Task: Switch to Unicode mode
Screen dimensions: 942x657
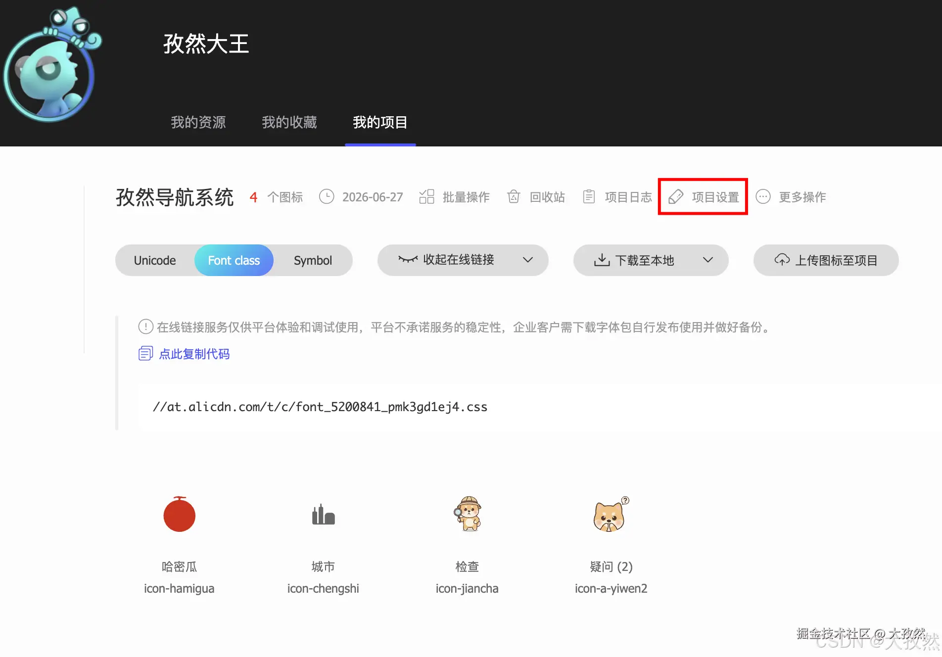Action: [155, 260]
